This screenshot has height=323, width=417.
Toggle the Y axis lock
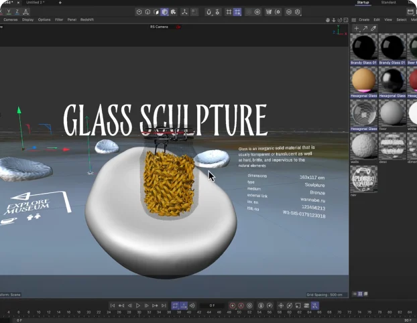click(9, 11)
